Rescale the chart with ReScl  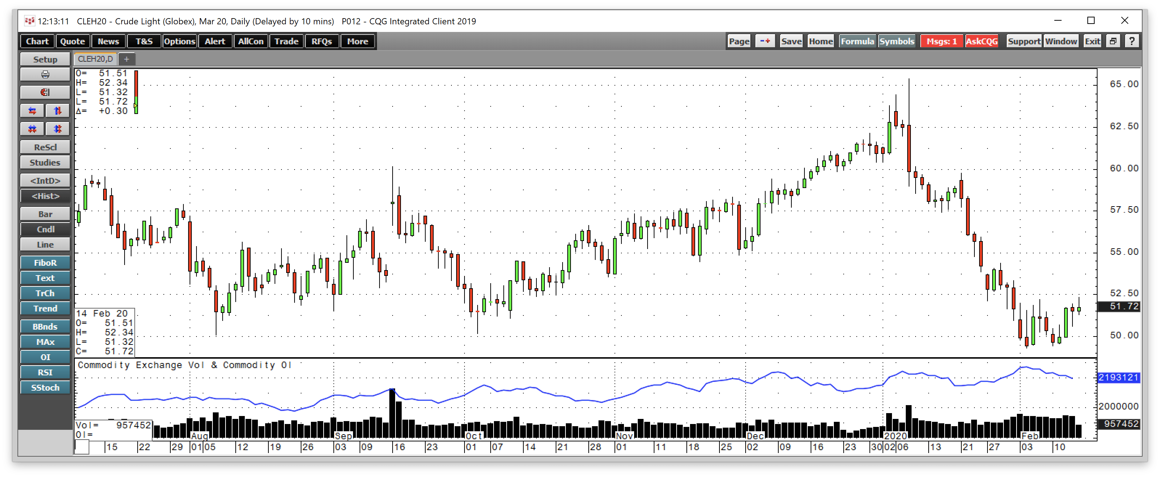click(x=45, y=147)
